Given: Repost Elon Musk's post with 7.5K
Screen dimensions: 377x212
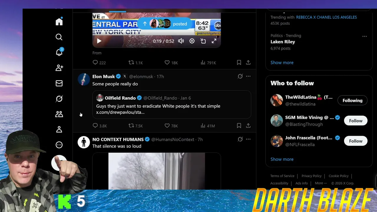Looking at the screenshot, I should click(x=135, y=126).
